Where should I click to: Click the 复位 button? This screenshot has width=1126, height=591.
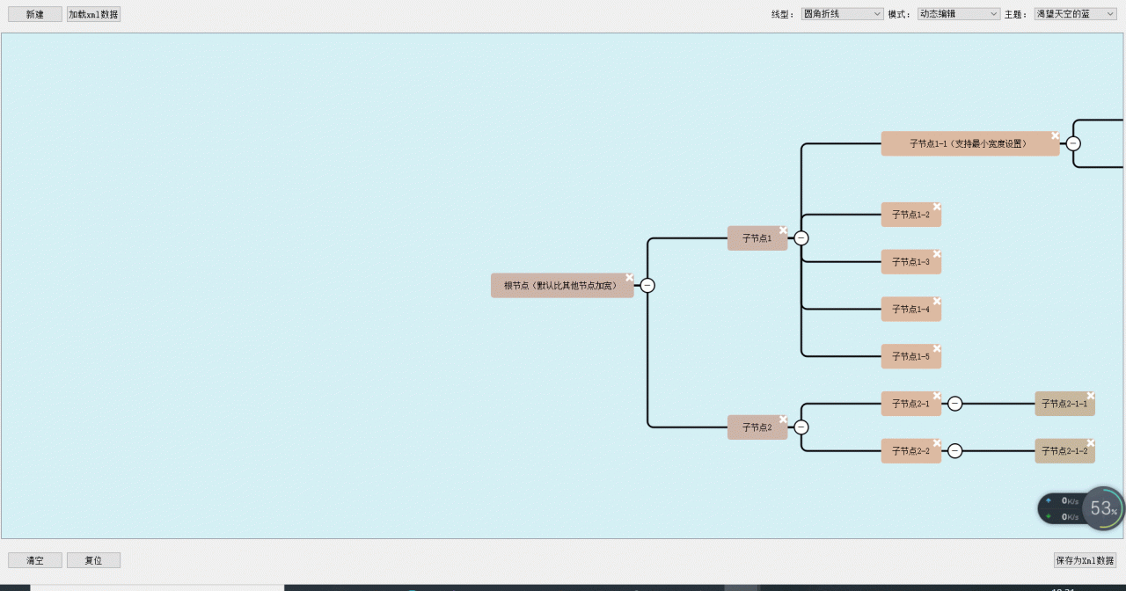93,560
